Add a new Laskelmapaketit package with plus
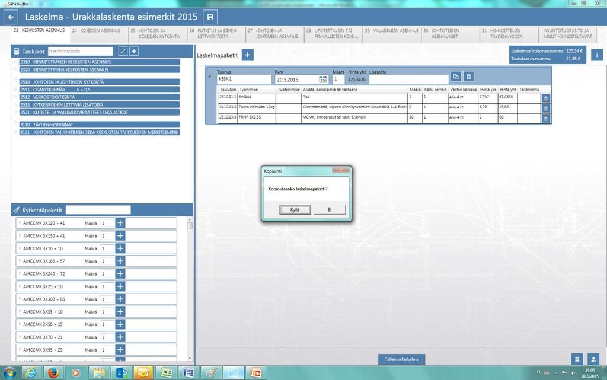 coord(247,55)
